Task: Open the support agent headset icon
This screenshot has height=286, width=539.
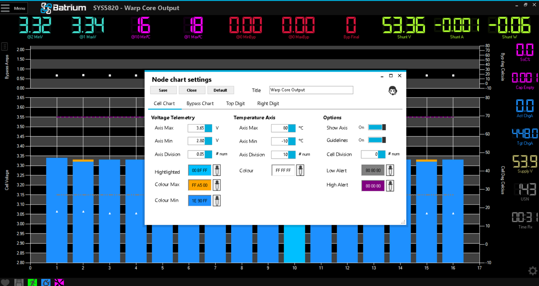Action: click(x=392, y=90)
